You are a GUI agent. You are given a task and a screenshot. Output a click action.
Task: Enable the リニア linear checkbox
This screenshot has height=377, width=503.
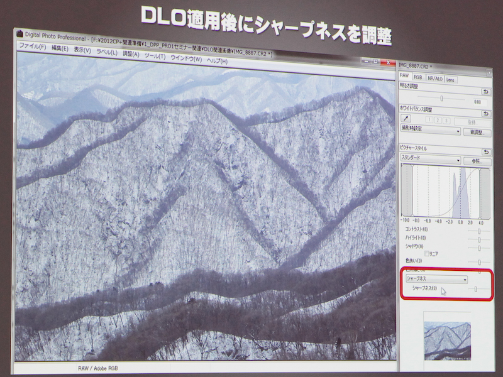(x=427, y=253)
